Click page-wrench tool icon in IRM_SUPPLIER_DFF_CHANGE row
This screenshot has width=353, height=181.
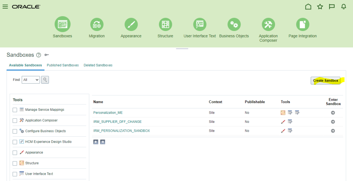(290, 121)
